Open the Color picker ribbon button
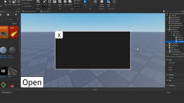 [x=65, y=3]
